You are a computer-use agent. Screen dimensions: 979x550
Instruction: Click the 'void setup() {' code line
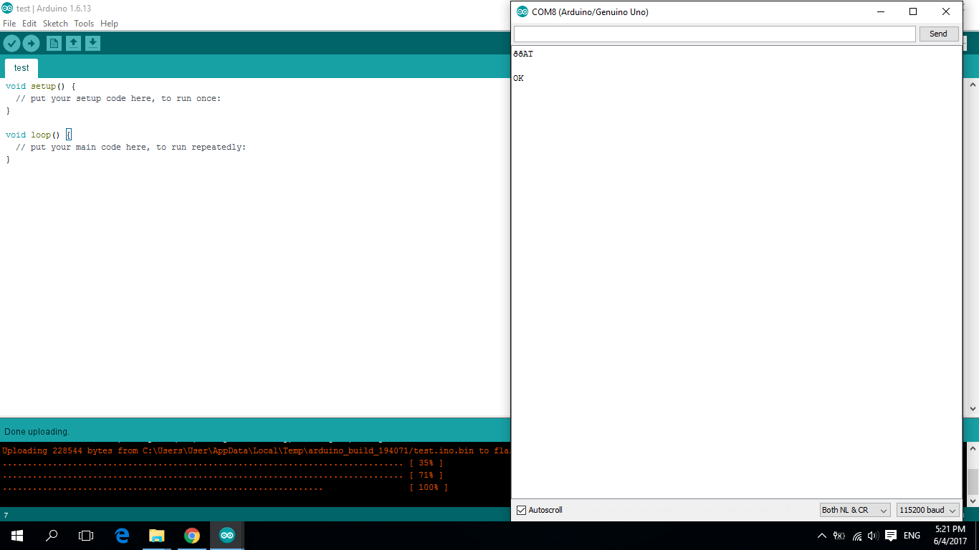pos(41,86)
